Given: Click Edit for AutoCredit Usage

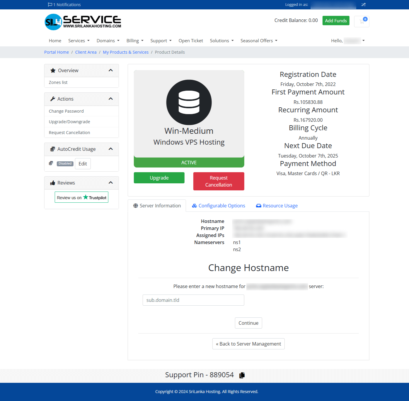Looking at the screenshot, I should tap(83, 164).
